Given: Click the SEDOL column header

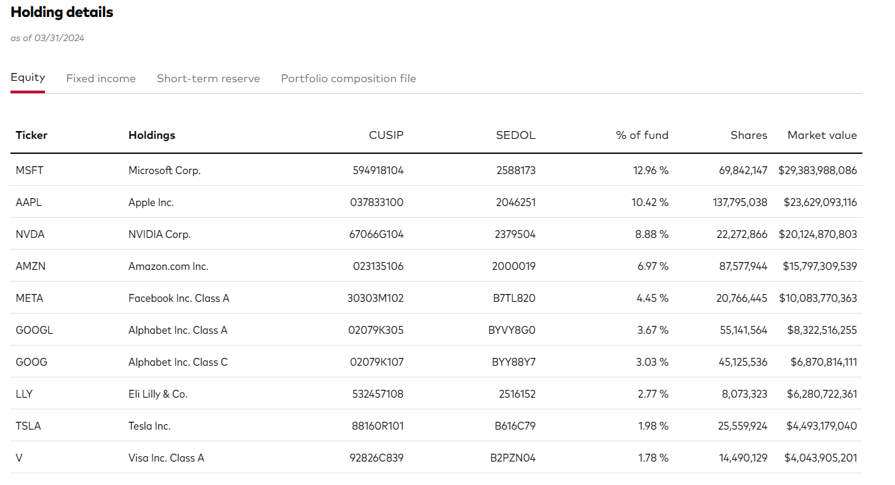Looking at the screenshot, I should [515, 135].
